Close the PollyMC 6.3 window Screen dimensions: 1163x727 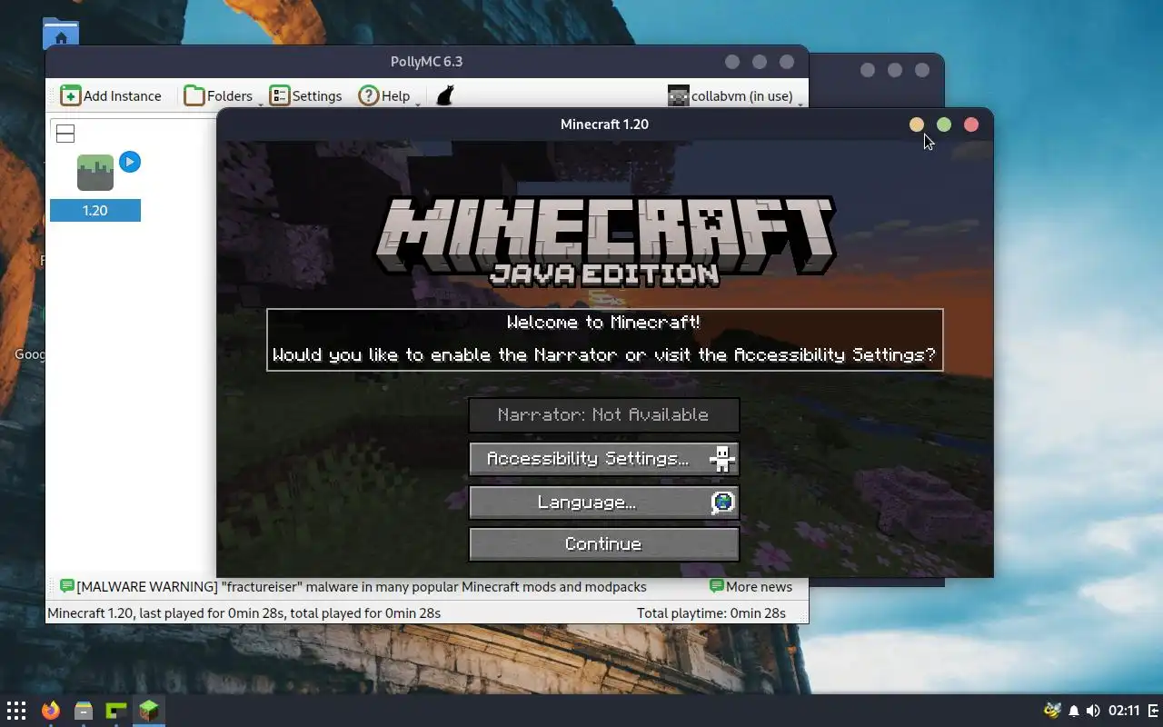click(787, 62)
